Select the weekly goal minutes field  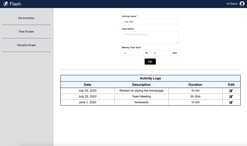[161, 53]
